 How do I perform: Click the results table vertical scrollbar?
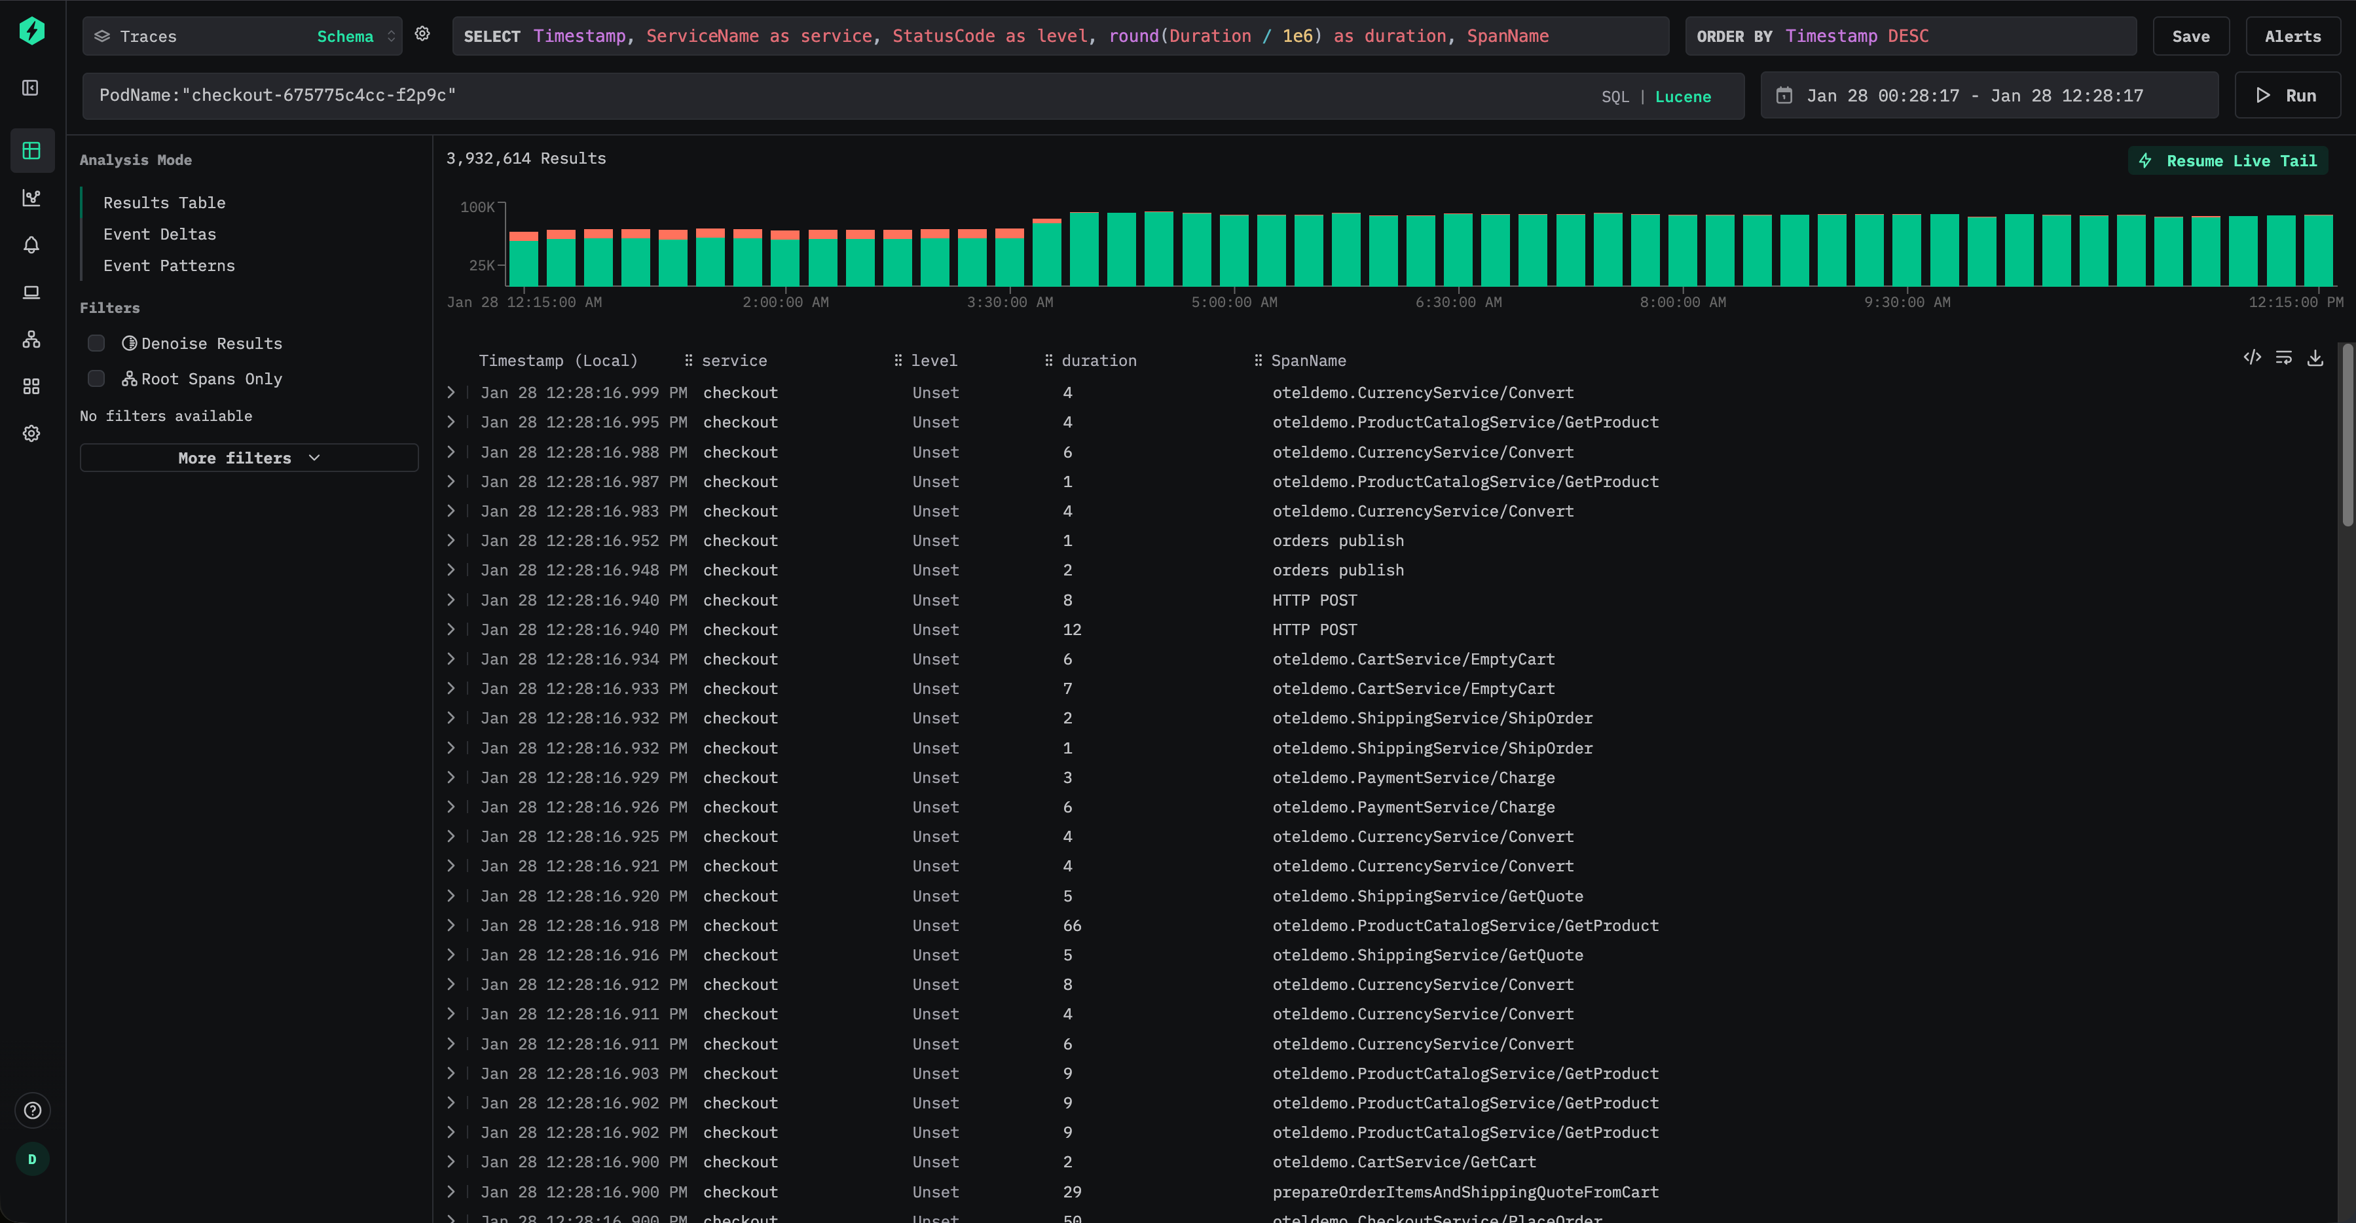tap(2347, 436)
